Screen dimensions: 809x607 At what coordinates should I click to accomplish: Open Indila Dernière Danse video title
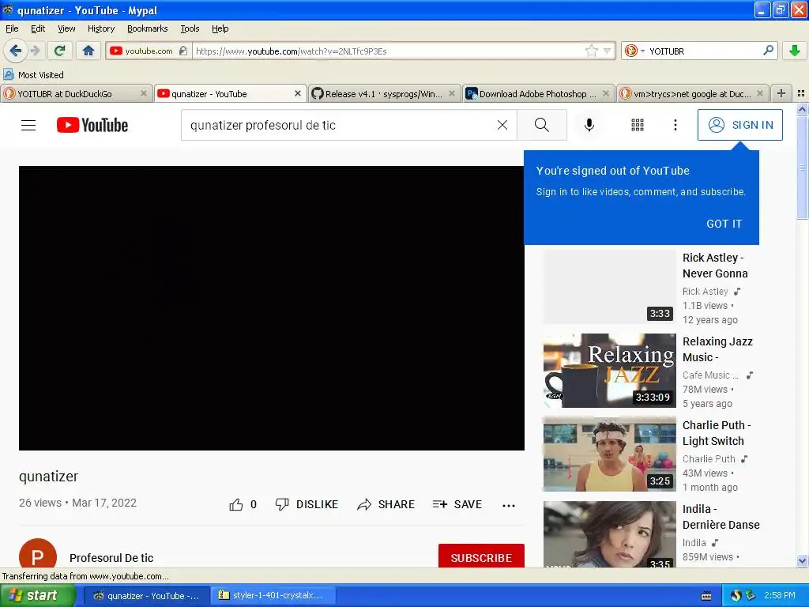point(721,517)
